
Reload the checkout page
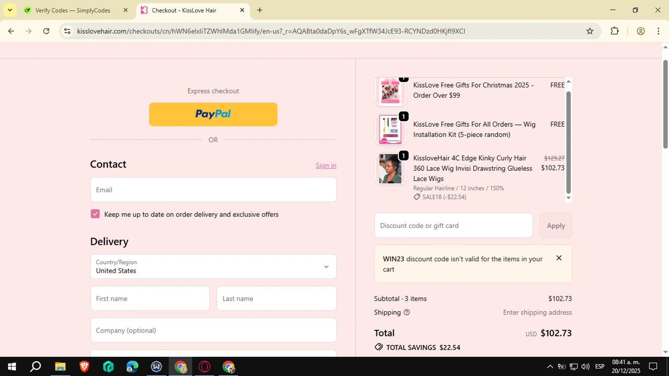click(46, 31)
